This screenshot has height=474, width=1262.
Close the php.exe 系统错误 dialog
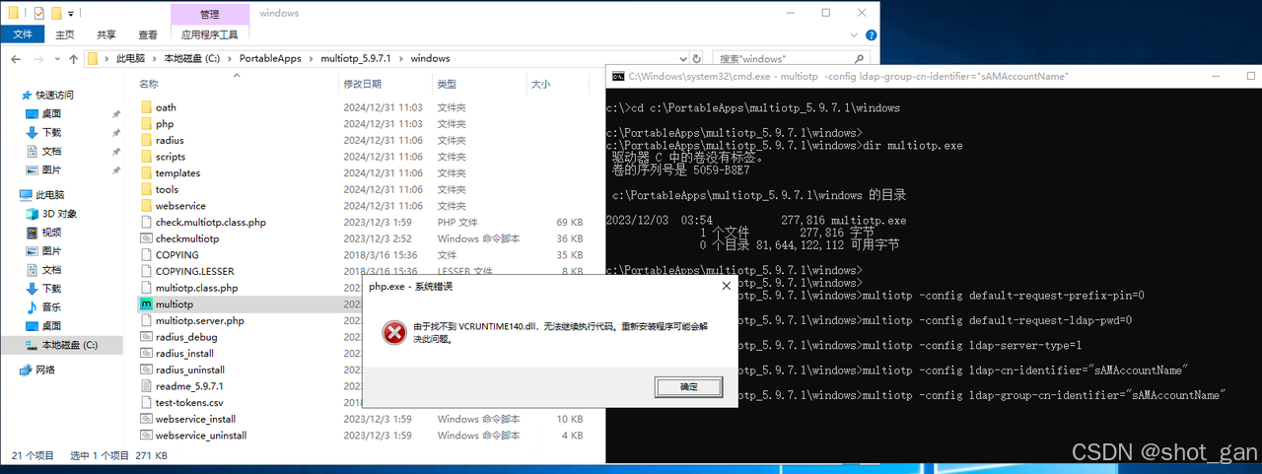tap(726, 287)
